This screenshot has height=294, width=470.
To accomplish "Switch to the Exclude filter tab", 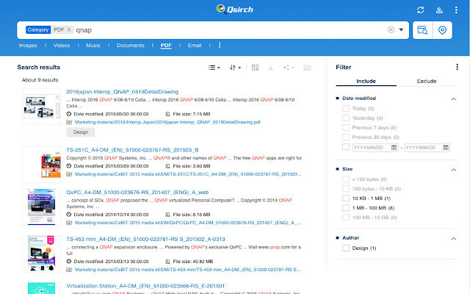I will tap(426, 81).
